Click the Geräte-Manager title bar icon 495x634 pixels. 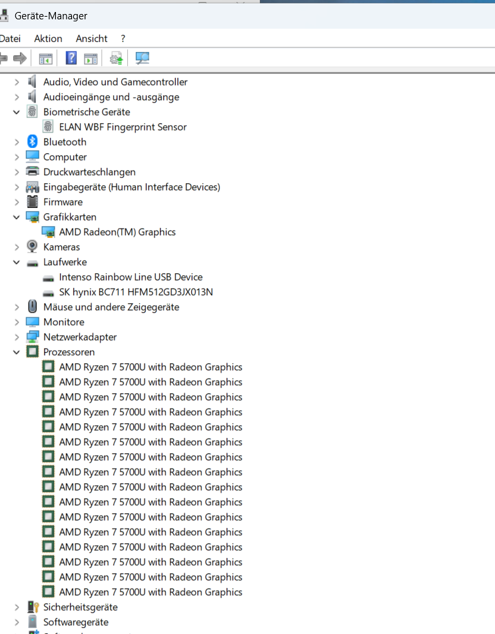click(x=4, y=16)
